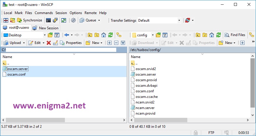Click the Upload button
Screen dimensions: 256x136
point(12,43)
